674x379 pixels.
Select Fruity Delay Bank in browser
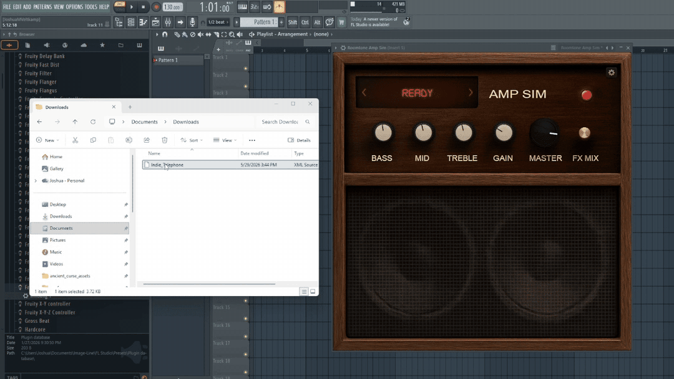pyautogui.click(x=45, y=56)
